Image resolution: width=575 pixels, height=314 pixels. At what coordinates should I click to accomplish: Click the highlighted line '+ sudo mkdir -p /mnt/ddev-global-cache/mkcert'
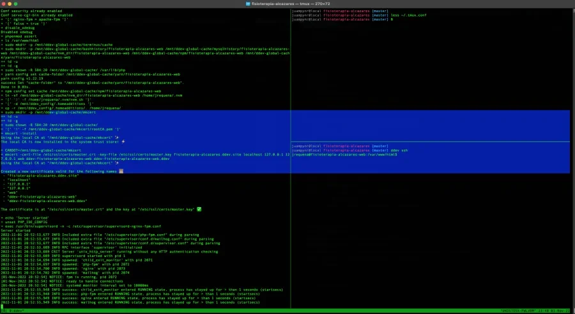(49, 113)
